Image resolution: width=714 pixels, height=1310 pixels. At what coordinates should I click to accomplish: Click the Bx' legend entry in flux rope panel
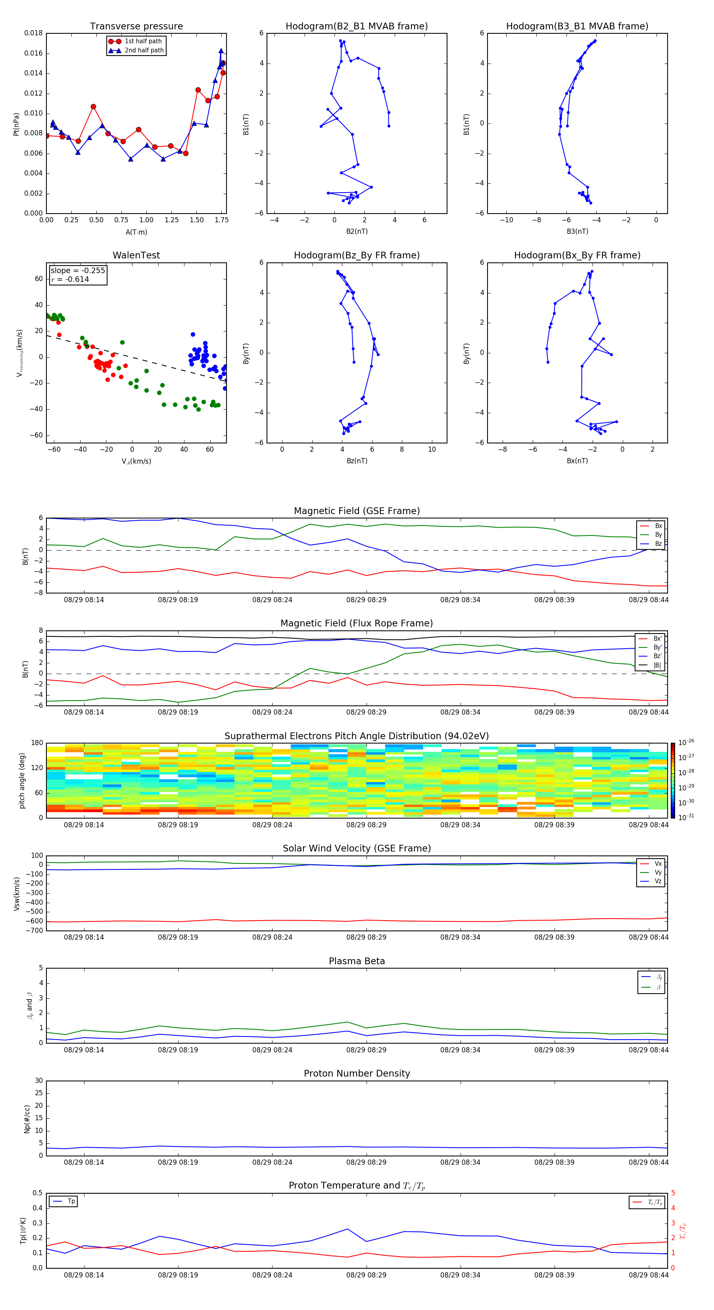pos(651,639)
